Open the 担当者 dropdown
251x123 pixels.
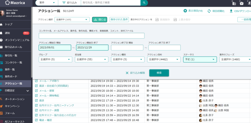[92, 60]
